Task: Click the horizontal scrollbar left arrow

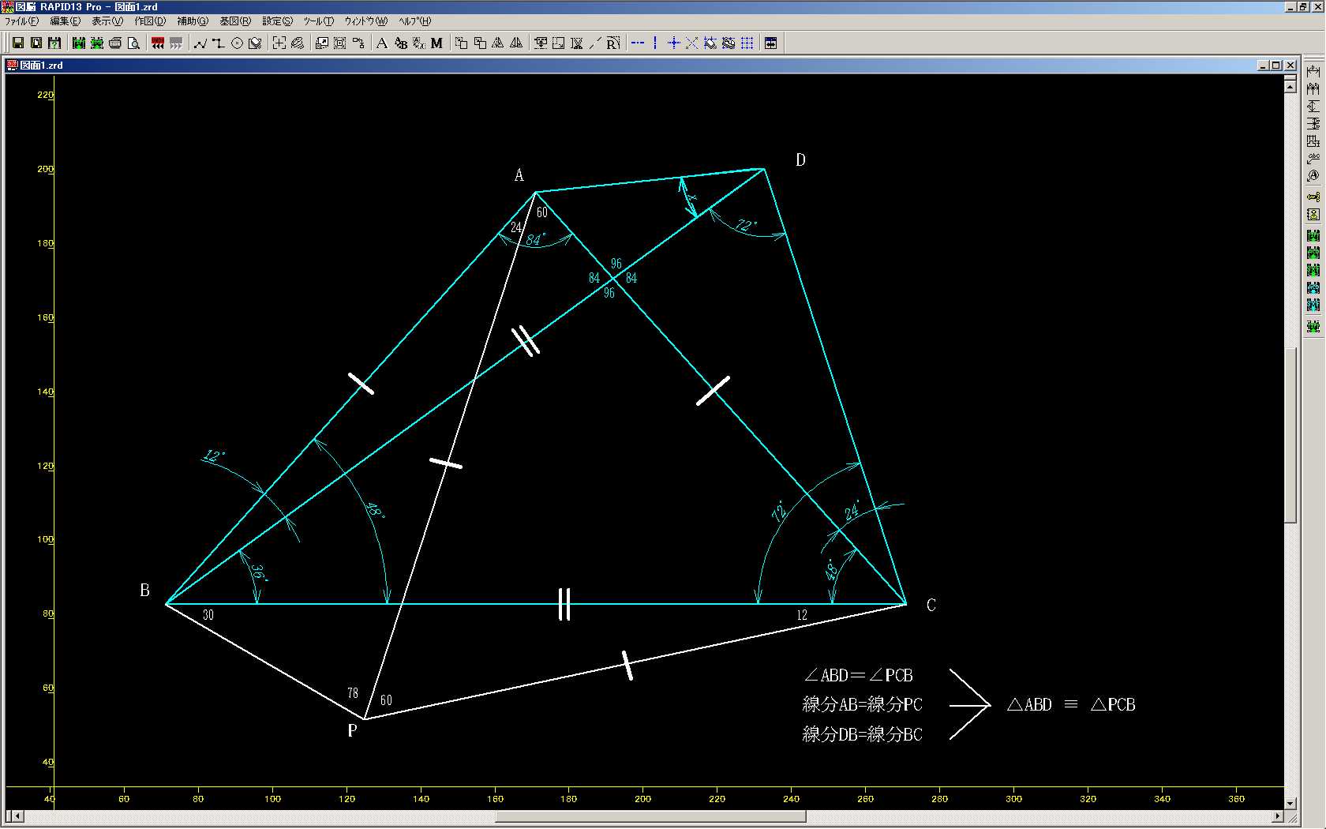Action: click(16, 816)
